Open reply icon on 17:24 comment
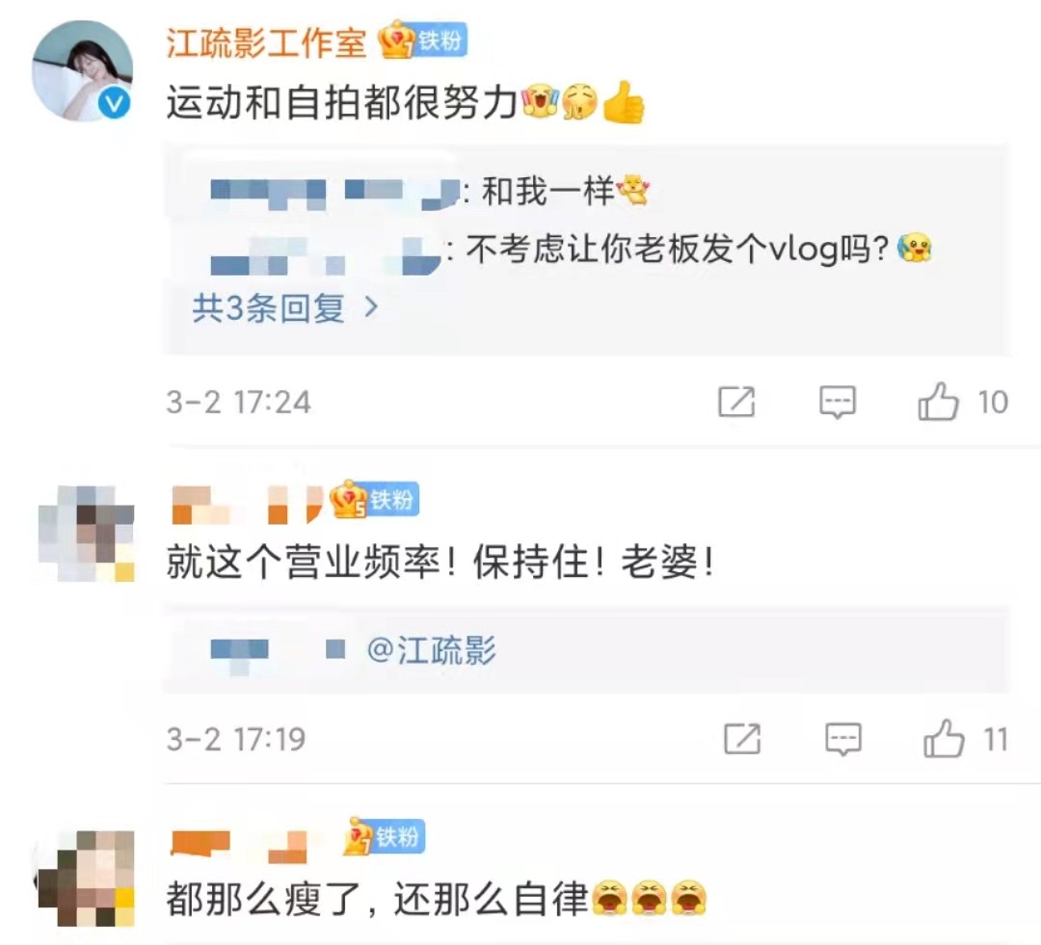1041x945 pixels. tap(838, 402)
